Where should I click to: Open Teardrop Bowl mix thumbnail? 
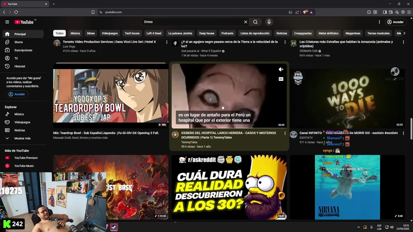(x=111, y=96)
